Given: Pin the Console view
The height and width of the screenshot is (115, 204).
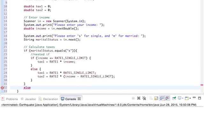Looking at the screenshot, I should 174,98.
